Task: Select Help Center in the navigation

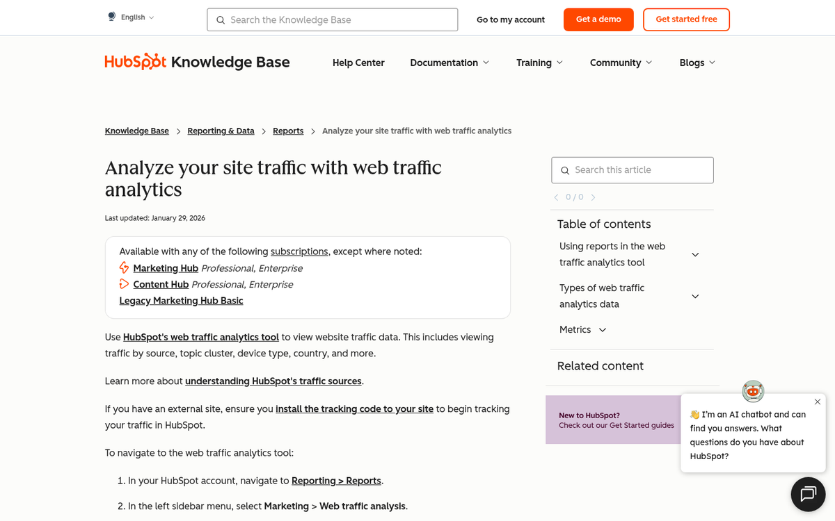Action: (x=358, y=63)
